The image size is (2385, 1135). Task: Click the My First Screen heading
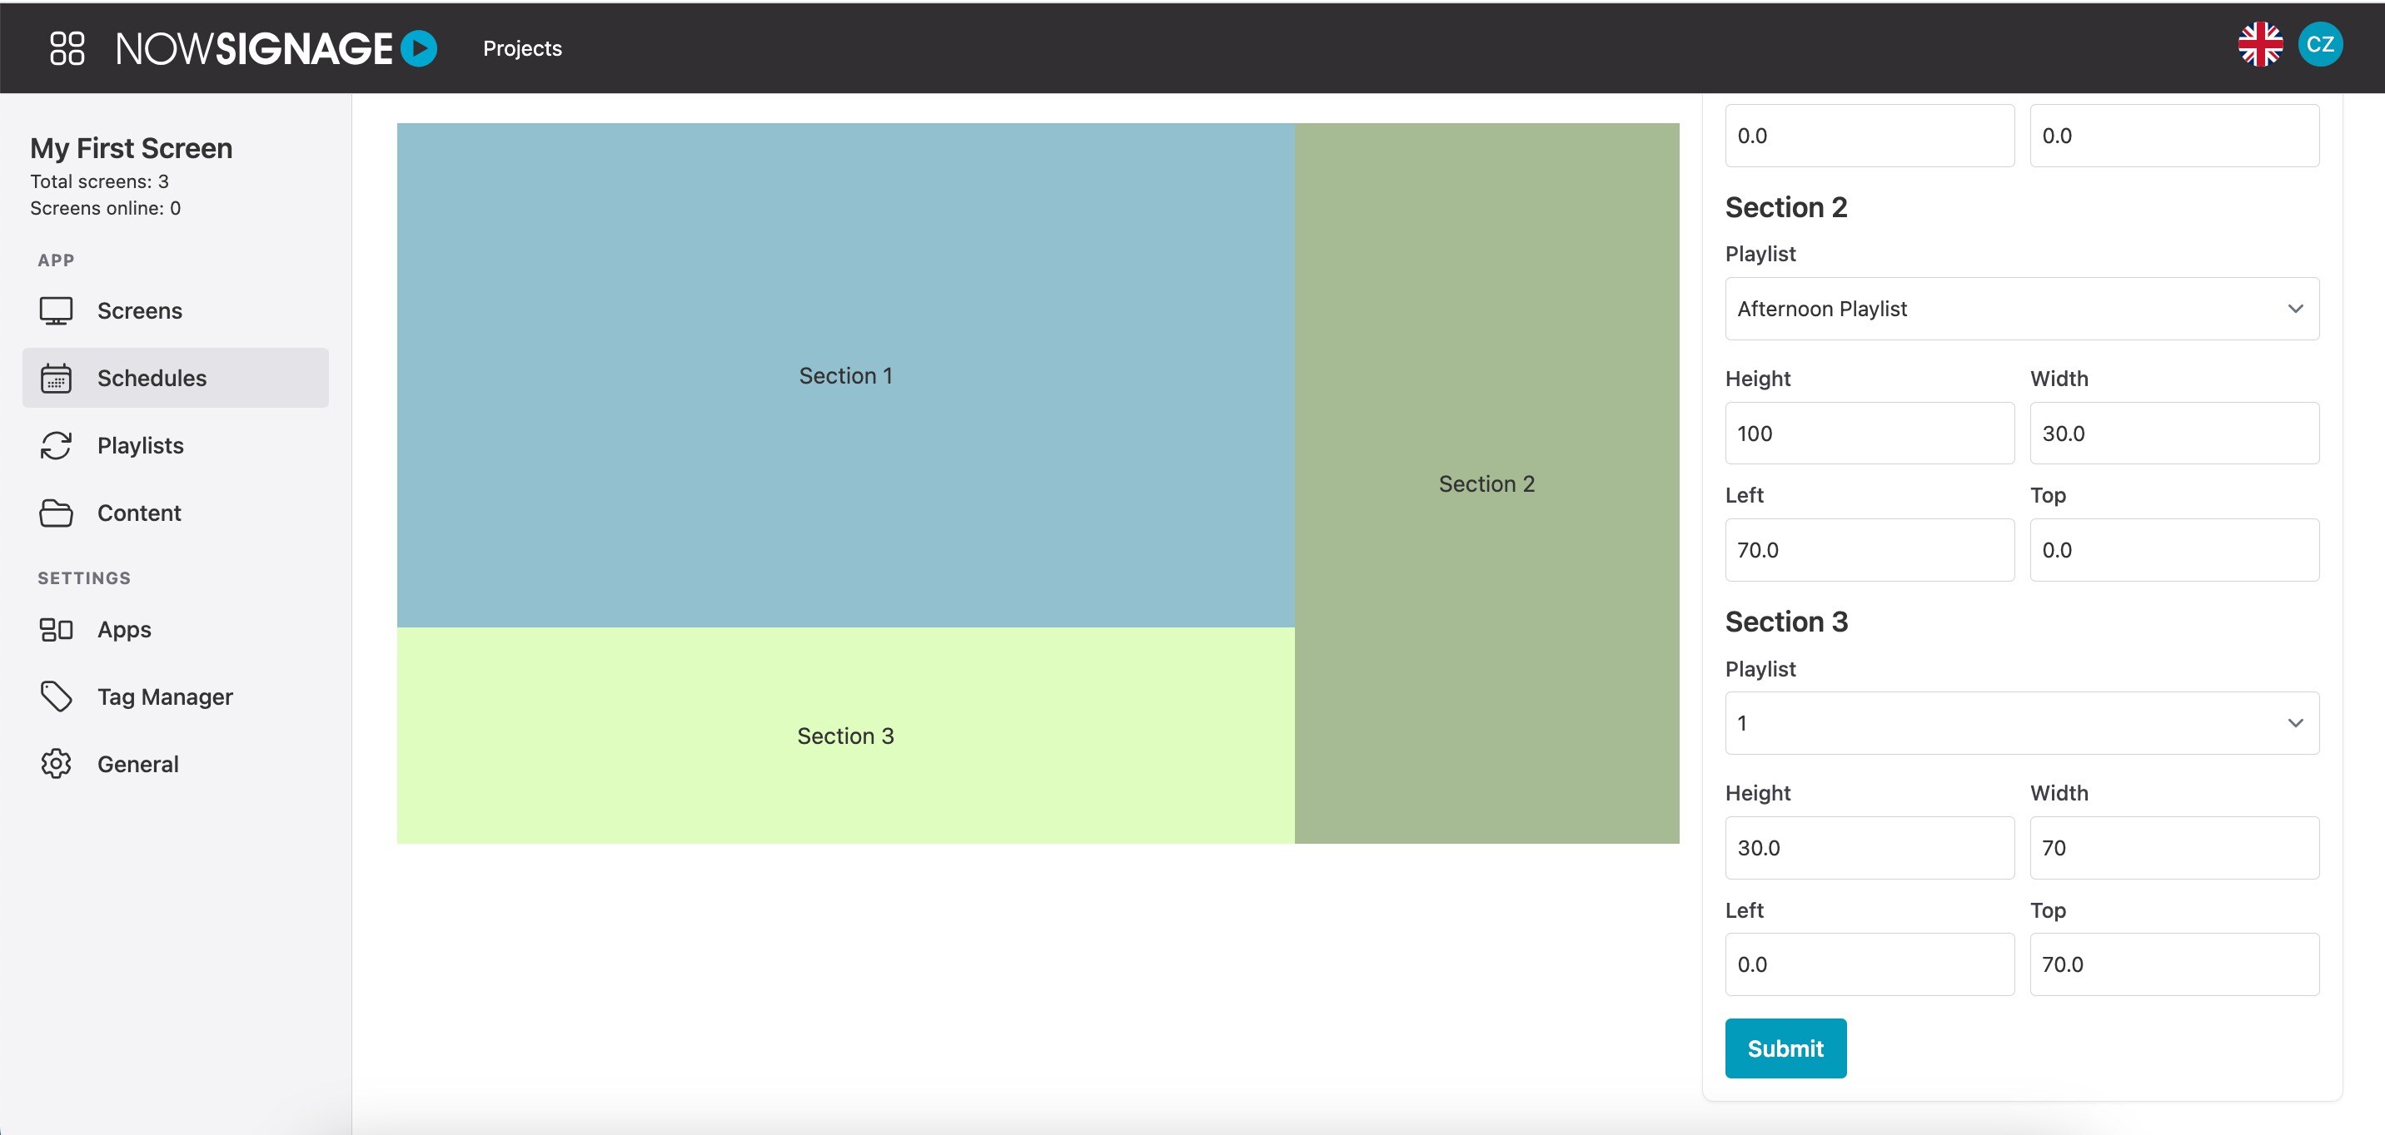[x=130, y=147]
